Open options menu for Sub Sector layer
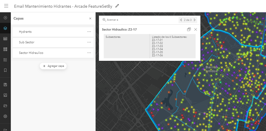The height and width of the screenshot is (131, 266). 89,42
